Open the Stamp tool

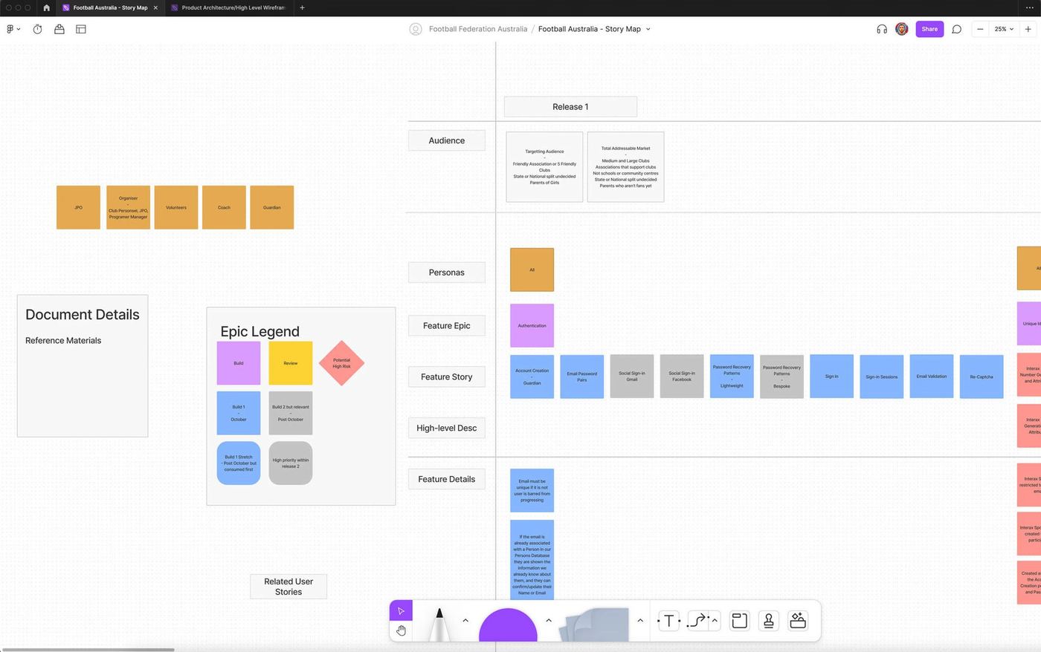pyautogui.click(x=769, y=621)
